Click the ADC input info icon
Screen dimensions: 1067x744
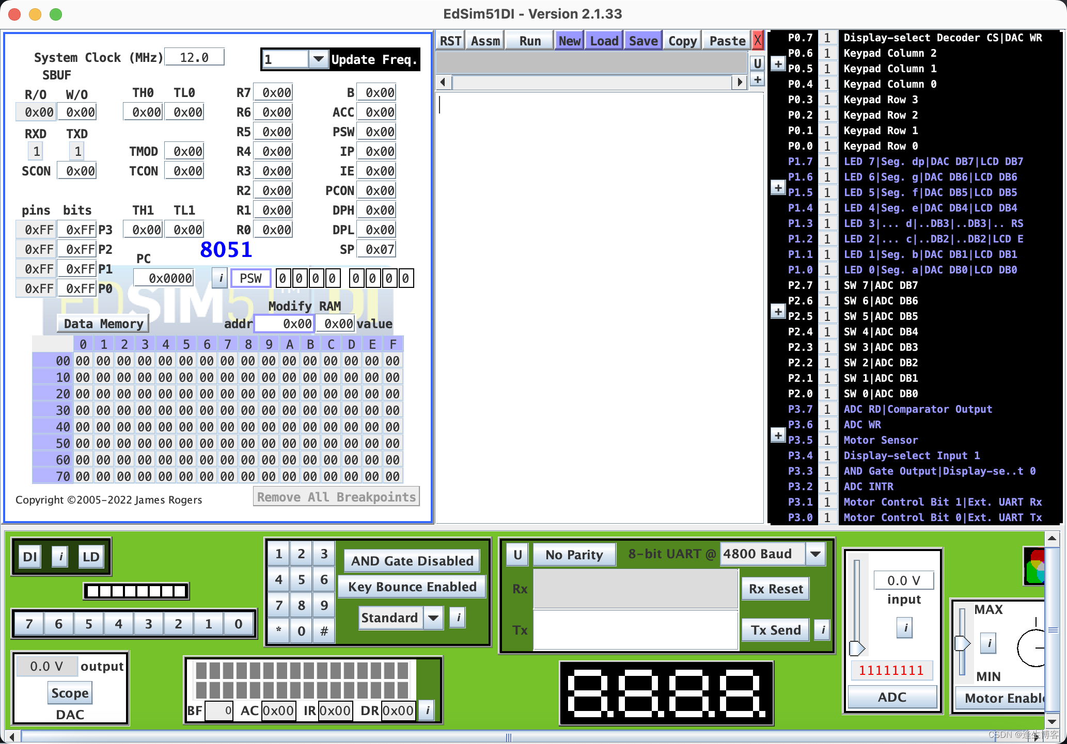(905, 628)
